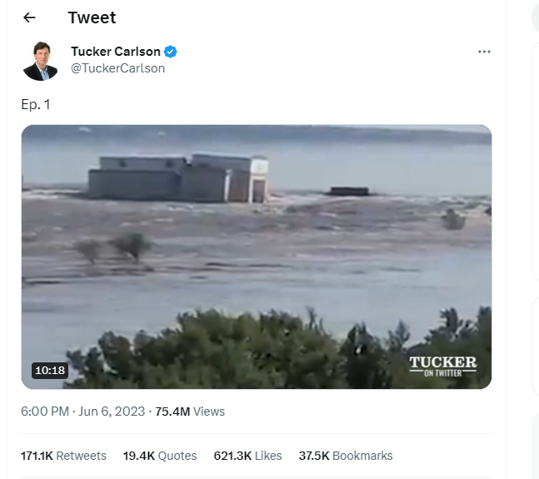Open the tweet's three-dot More menu
Viewport: 539px width, 479px height.
pos(484,52)
